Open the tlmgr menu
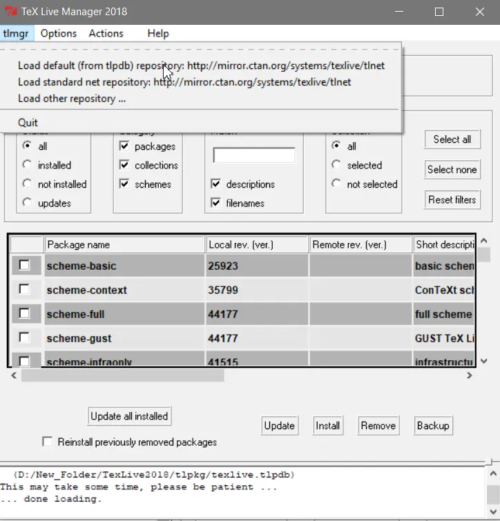This screenshot has height=521, width=500. pyautogui.click(x=16, y=34)
